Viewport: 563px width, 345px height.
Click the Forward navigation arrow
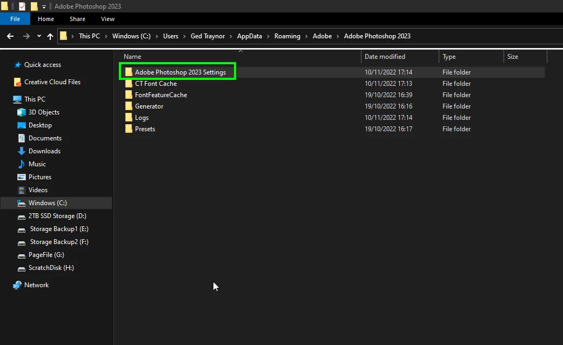26,36
